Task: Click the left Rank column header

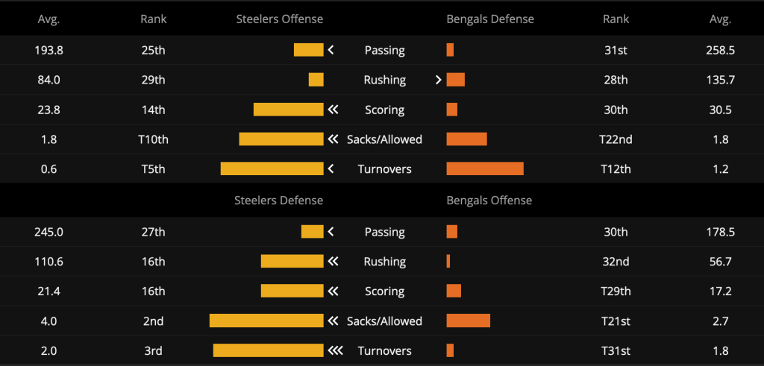Action: point(154,19)
